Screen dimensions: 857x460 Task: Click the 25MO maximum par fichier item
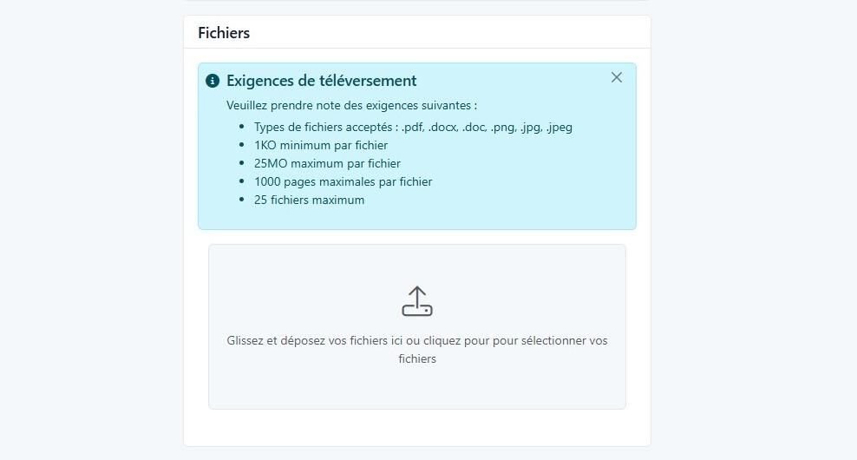[x=327, y=163]
